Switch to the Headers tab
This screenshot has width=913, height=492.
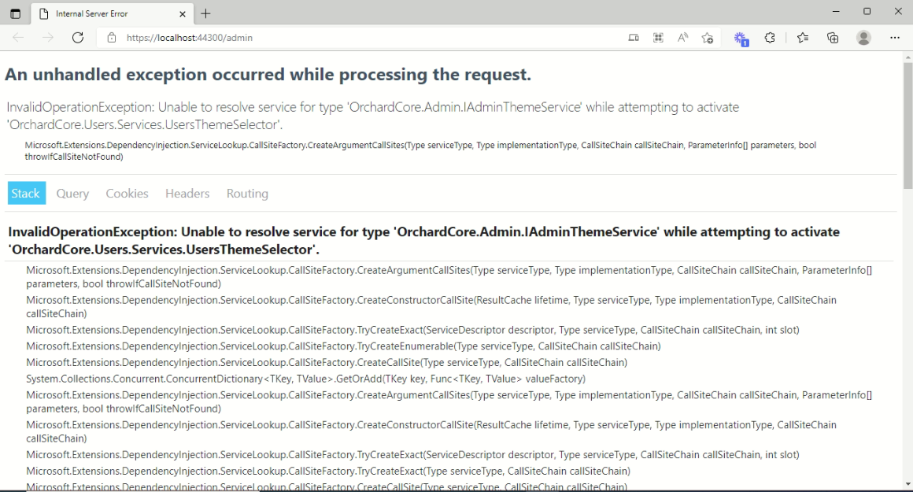[x=187, y=194]
